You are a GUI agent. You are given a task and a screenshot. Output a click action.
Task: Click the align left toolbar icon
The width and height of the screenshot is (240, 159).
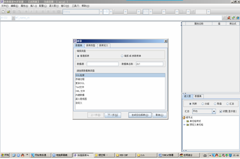coord(43,12)
